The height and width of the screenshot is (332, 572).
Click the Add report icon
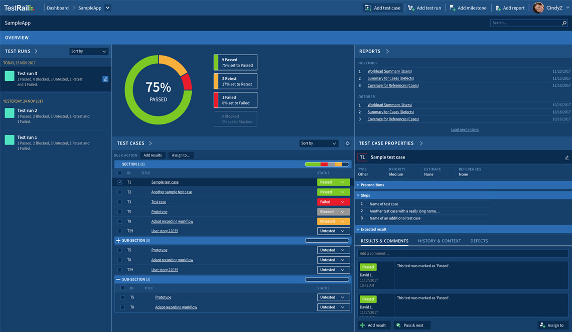coord(498,8)
